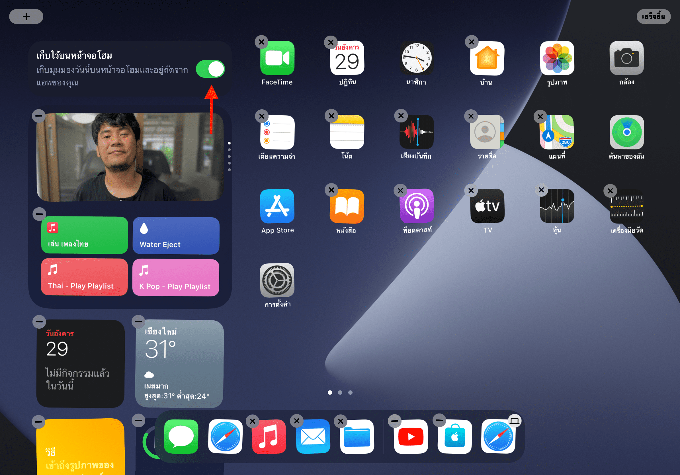Select the second home screen page dot
Screen dimensions: 680x475
340,392
